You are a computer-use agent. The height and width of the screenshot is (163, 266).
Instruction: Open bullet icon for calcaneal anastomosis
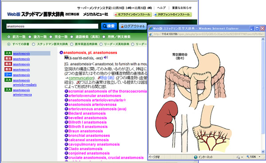pyautogui.click(x=66, y=140)
